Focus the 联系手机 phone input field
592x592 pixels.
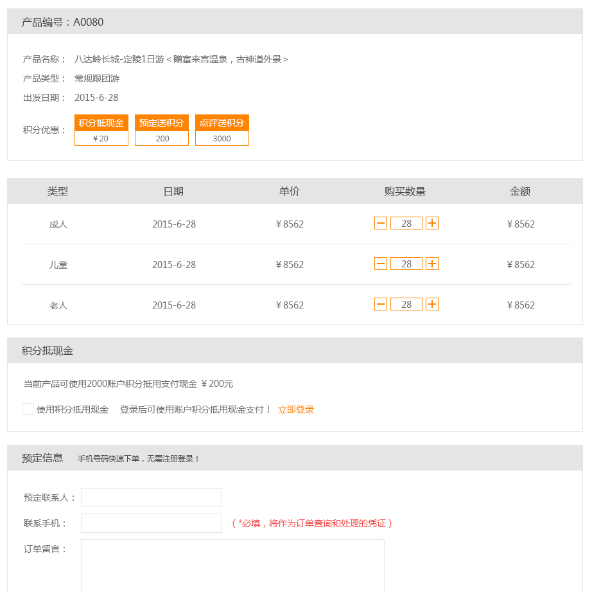click(152, 523)
